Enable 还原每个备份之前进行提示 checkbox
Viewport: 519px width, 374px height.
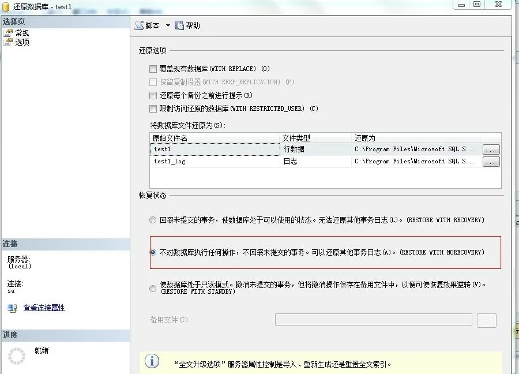153,96
